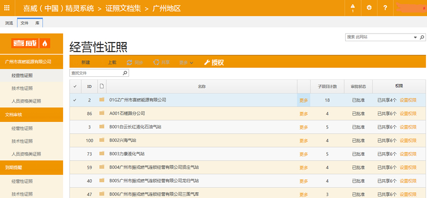The width and height of the screenshot is (427, 198).
Task: Click folder icon for B003力康液化气站
Action: click(x=102, y=153)
